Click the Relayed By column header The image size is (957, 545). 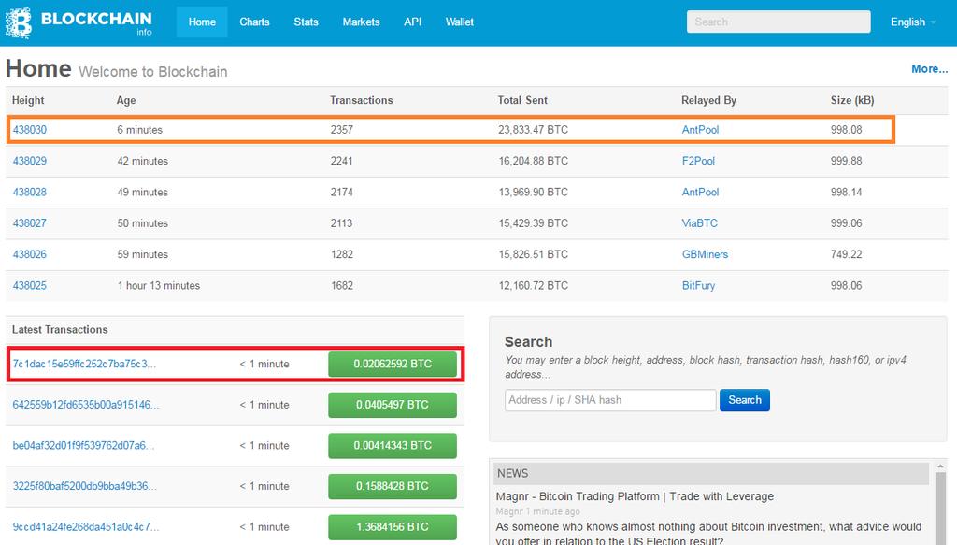(708, 100)
